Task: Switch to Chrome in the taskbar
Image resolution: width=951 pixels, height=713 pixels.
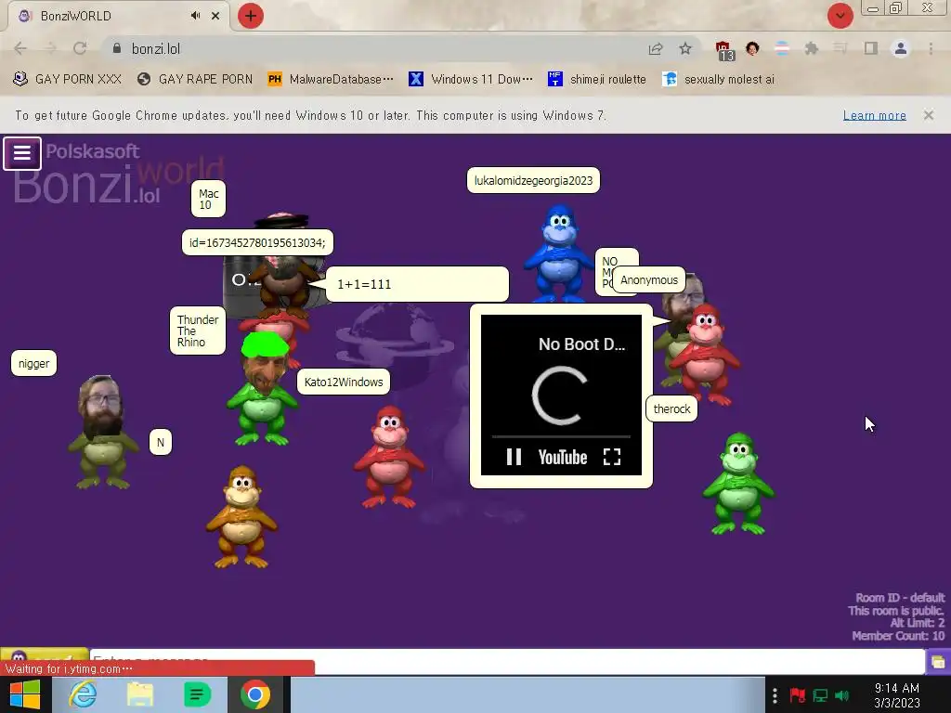Action: pyautogui.click(x=254, y=694)
